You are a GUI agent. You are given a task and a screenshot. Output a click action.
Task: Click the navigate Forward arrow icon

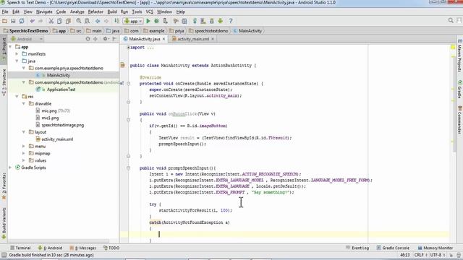(106, 21)
